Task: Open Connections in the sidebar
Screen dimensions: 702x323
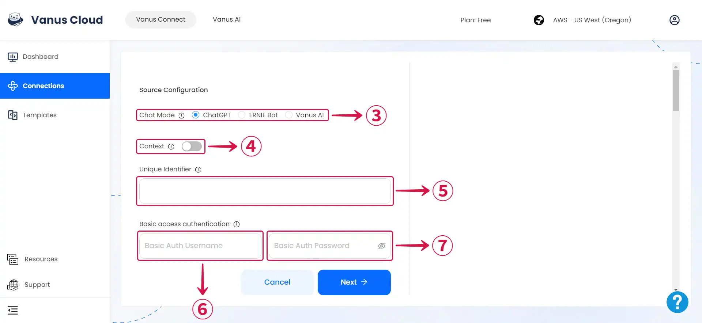Action: coord(55,86)
